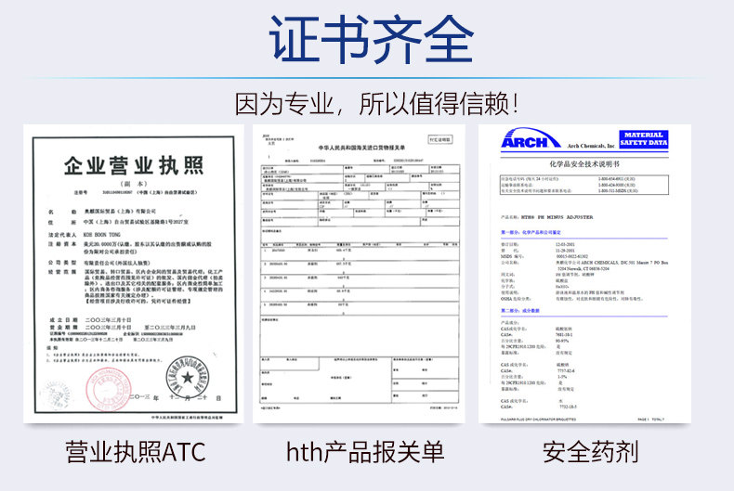The width and height of the screenshot is (734, 491).
Task: Click the red circular stamp on the license
Action: point(109,389)
